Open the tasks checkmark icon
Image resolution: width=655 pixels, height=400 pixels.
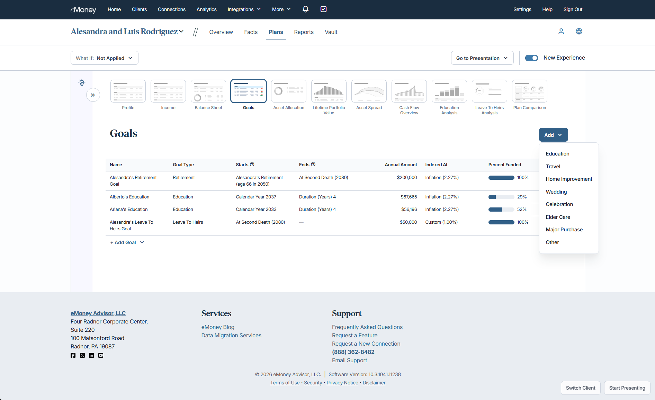323,9
